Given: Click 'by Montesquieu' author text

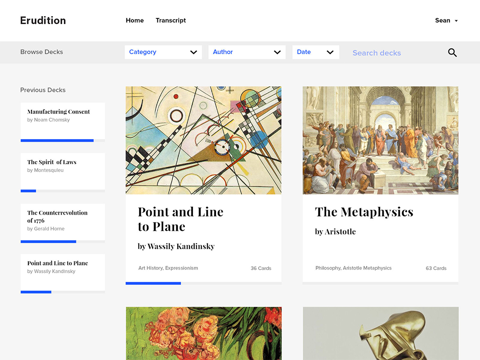Looking at the screenshot, I should (45, 170).
